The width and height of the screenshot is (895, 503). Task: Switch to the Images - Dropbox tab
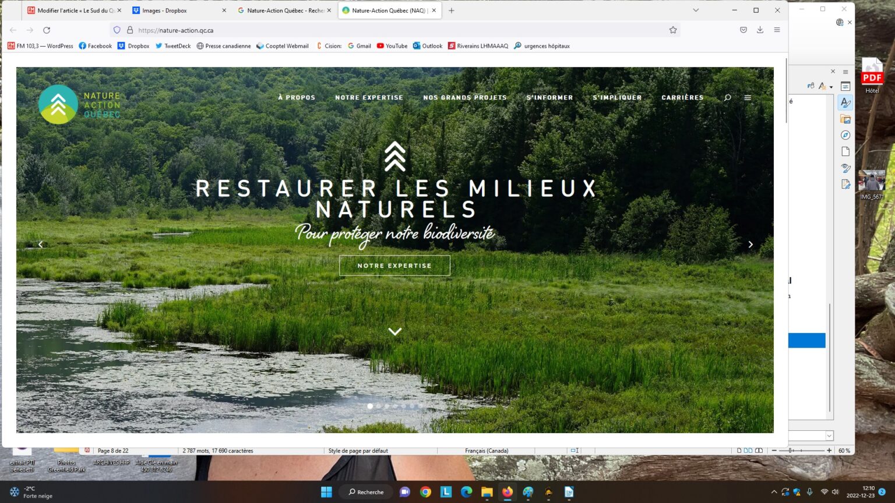point(175,10)
